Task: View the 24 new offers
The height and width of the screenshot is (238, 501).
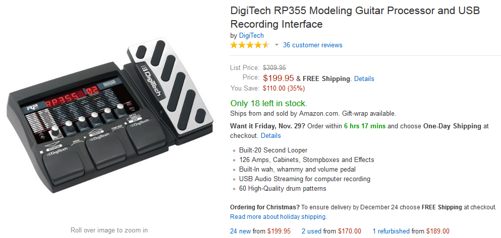Action: click(241, 231)
